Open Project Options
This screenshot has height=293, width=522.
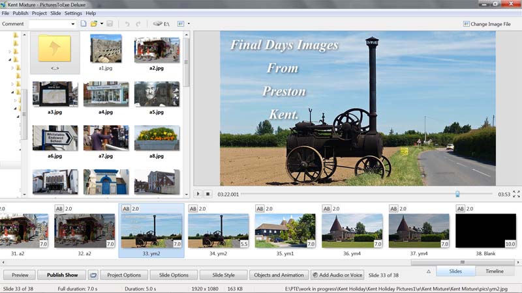[x=124, y=275]
